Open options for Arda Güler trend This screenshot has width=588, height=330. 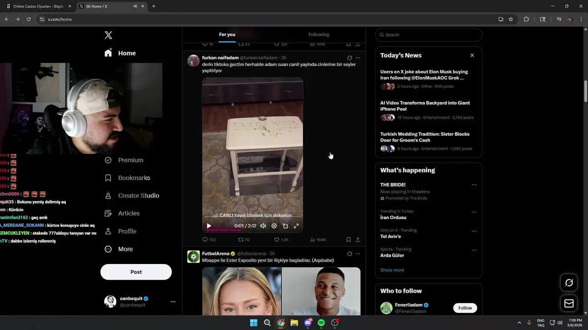[x=474, y=250]
